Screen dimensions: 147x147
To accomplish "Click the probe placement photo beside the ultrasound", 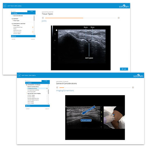I will (114, 118).
